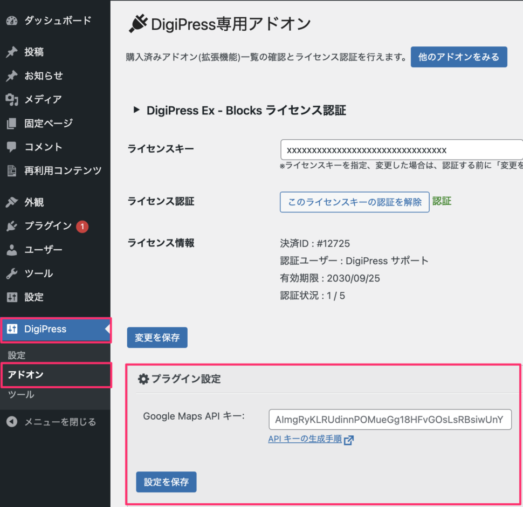Expand the DigiPress Ex - Blocks license triangle
This screenshot has width=523, height=507.
pos(136,110)
